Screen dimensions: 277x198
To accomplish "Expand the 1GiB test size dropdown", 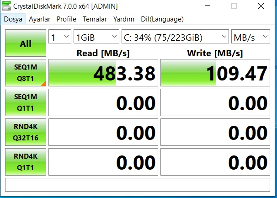I will pyautogui.click(x=96, y=37).
